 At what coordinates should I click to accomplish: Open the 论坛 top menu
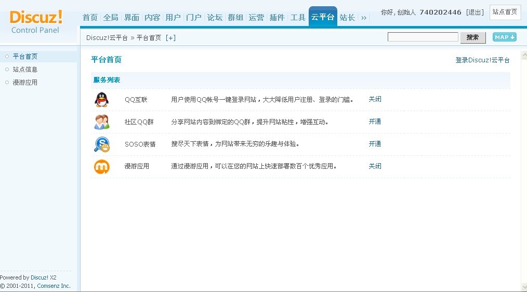pyautogui.click(x=215, y=18)
